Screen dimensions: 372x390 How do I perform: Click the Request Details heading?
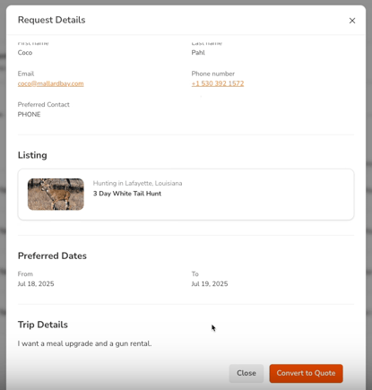click(51, 20)
